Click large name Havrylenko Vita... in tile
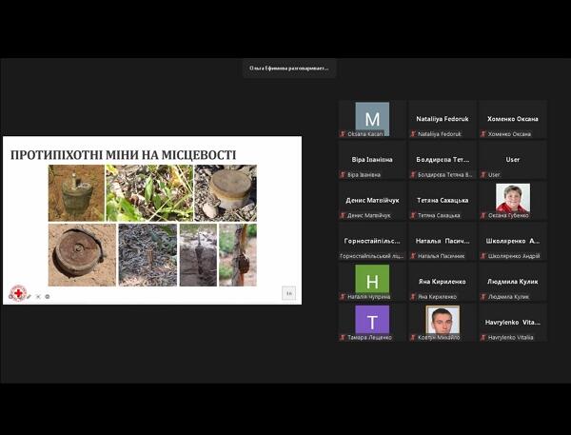This screenshot has height=435, width=571. pyautogui.click(x=513, y=323)
